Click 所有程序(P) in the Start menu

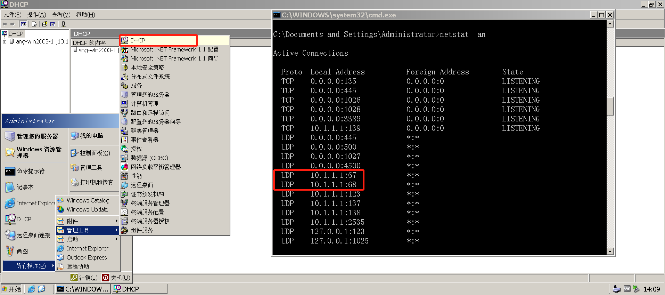click(29, 266)
